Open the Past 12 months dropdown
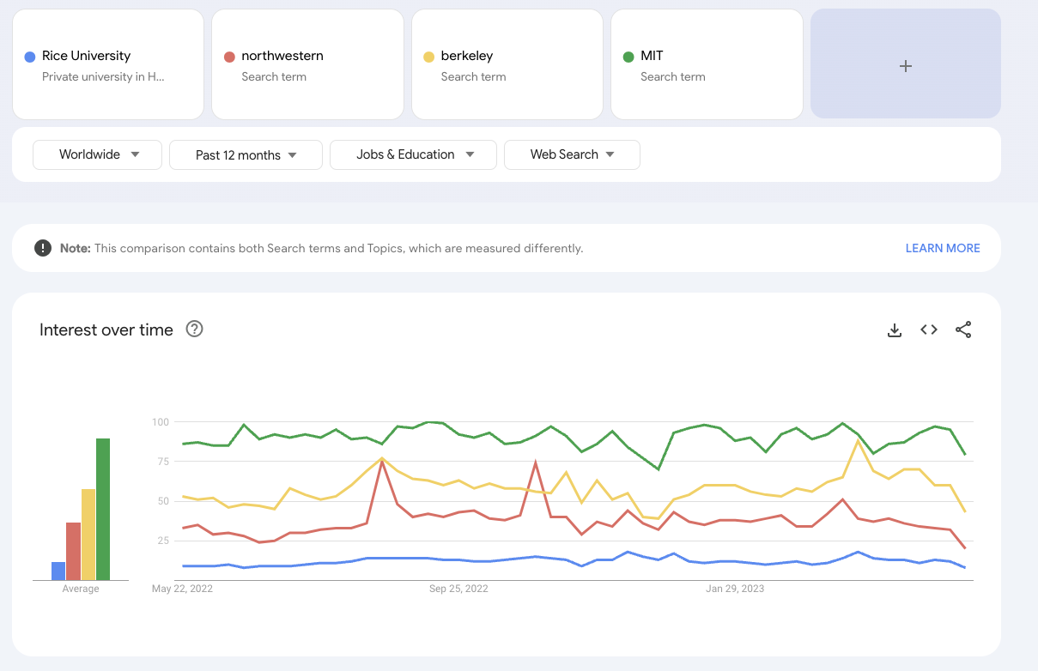This screenshot has height=671, width=1038. (246, 155)
